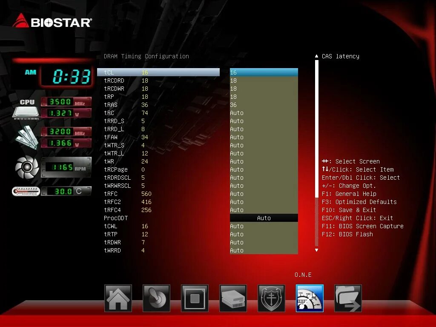Viewport: 436px width, 327px height.
Task: Select the tRCDWR value field 18
Action: pos(264,89)
